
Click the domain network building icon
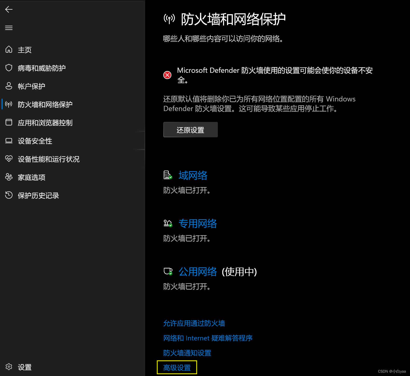(x=168, y=175)
